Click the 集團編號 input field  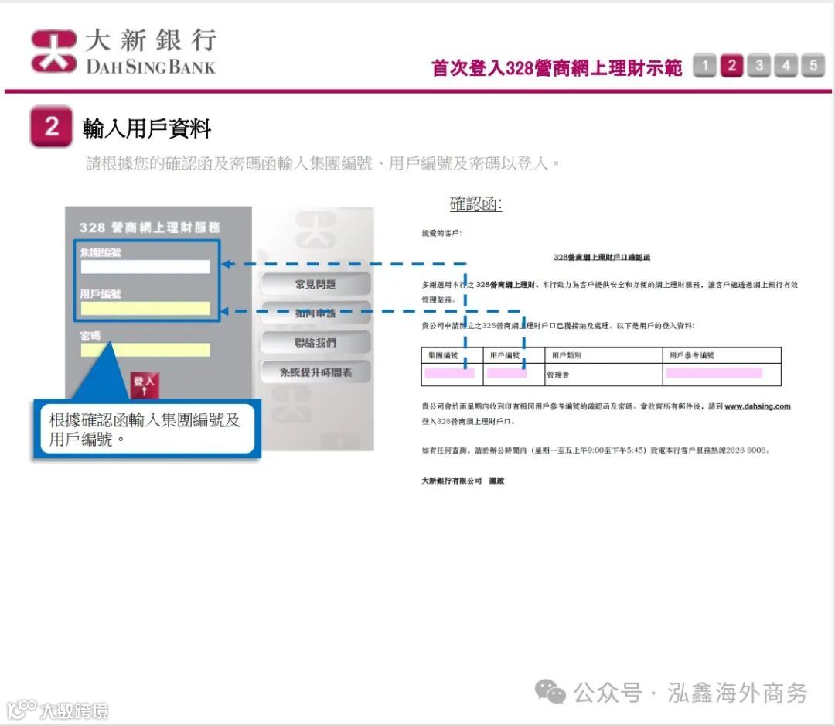[x=145, y=266]
